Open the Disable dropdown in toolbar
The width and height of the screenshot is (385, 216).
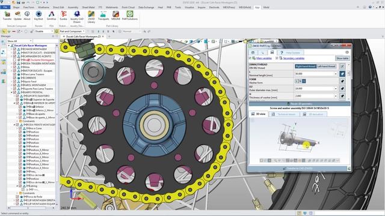coord(52,31)
